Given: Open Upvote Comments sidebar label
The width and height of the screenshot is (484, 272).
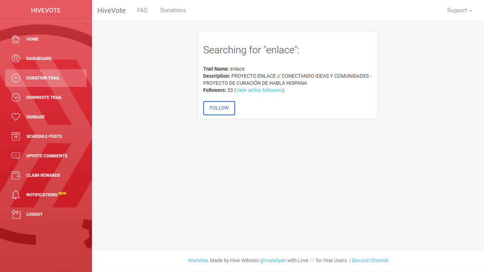Looking at the screenshot, I should tap(47, 156).
